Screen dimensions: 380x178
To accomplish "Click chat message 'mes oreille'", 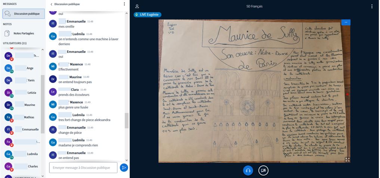I will pyautogui.click(x=67, y=26).
